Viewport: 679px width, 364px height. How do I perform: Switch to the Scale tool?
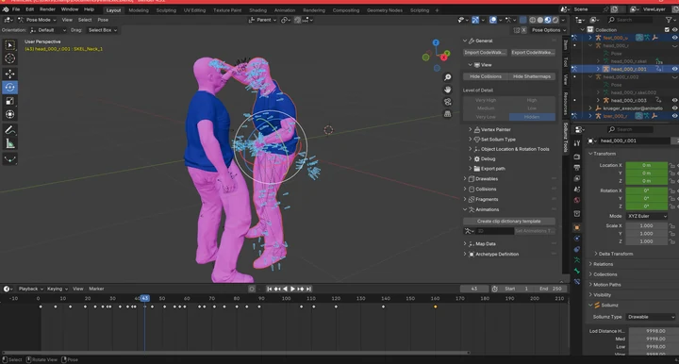(9, 101)
